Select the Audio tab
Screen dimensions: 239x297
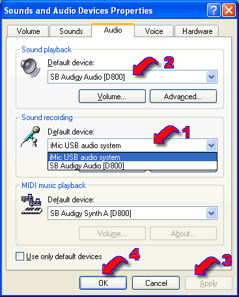click(113, 30)
